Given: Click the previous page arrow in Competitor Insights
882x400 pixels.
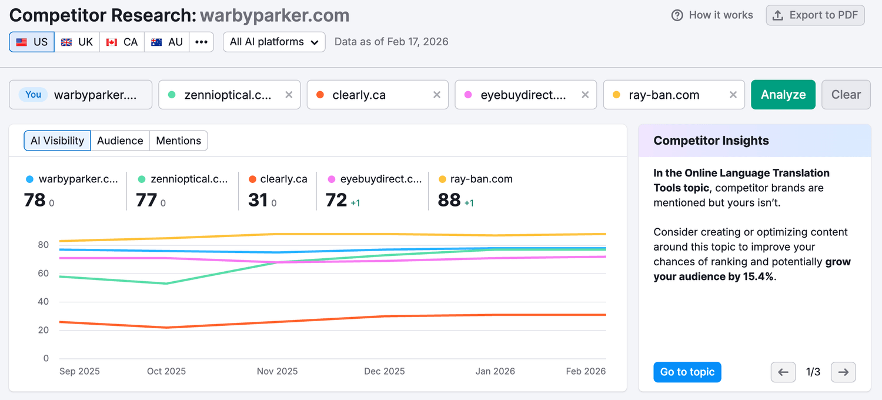Looking at the screenshot, I should 783,372.
